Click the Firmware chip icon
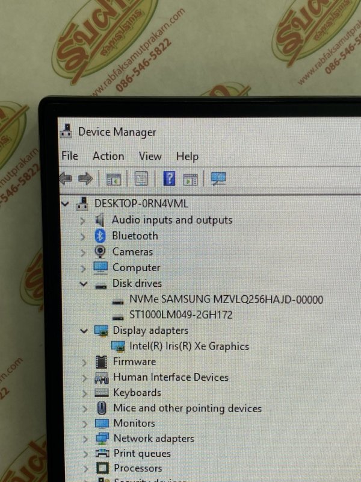The height and width of the screenshot is (482, 361). pos(101,362)
